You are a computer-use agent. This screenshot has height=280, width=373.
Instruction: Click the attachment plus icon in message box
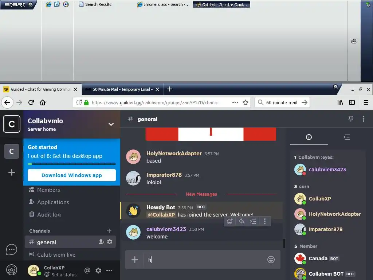[135, 260]
